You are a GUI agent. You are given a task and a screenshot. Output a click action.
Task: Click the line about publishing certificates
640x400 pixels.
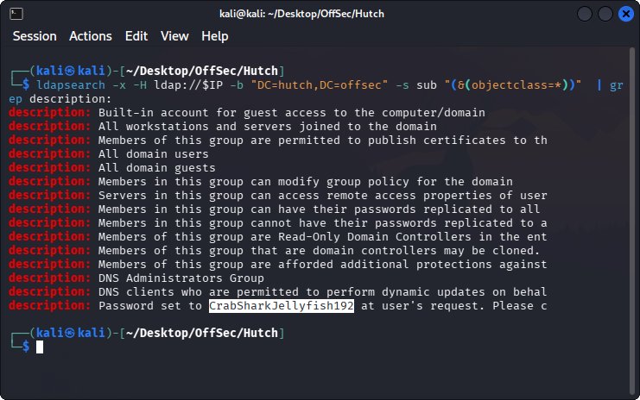point(278,141)
